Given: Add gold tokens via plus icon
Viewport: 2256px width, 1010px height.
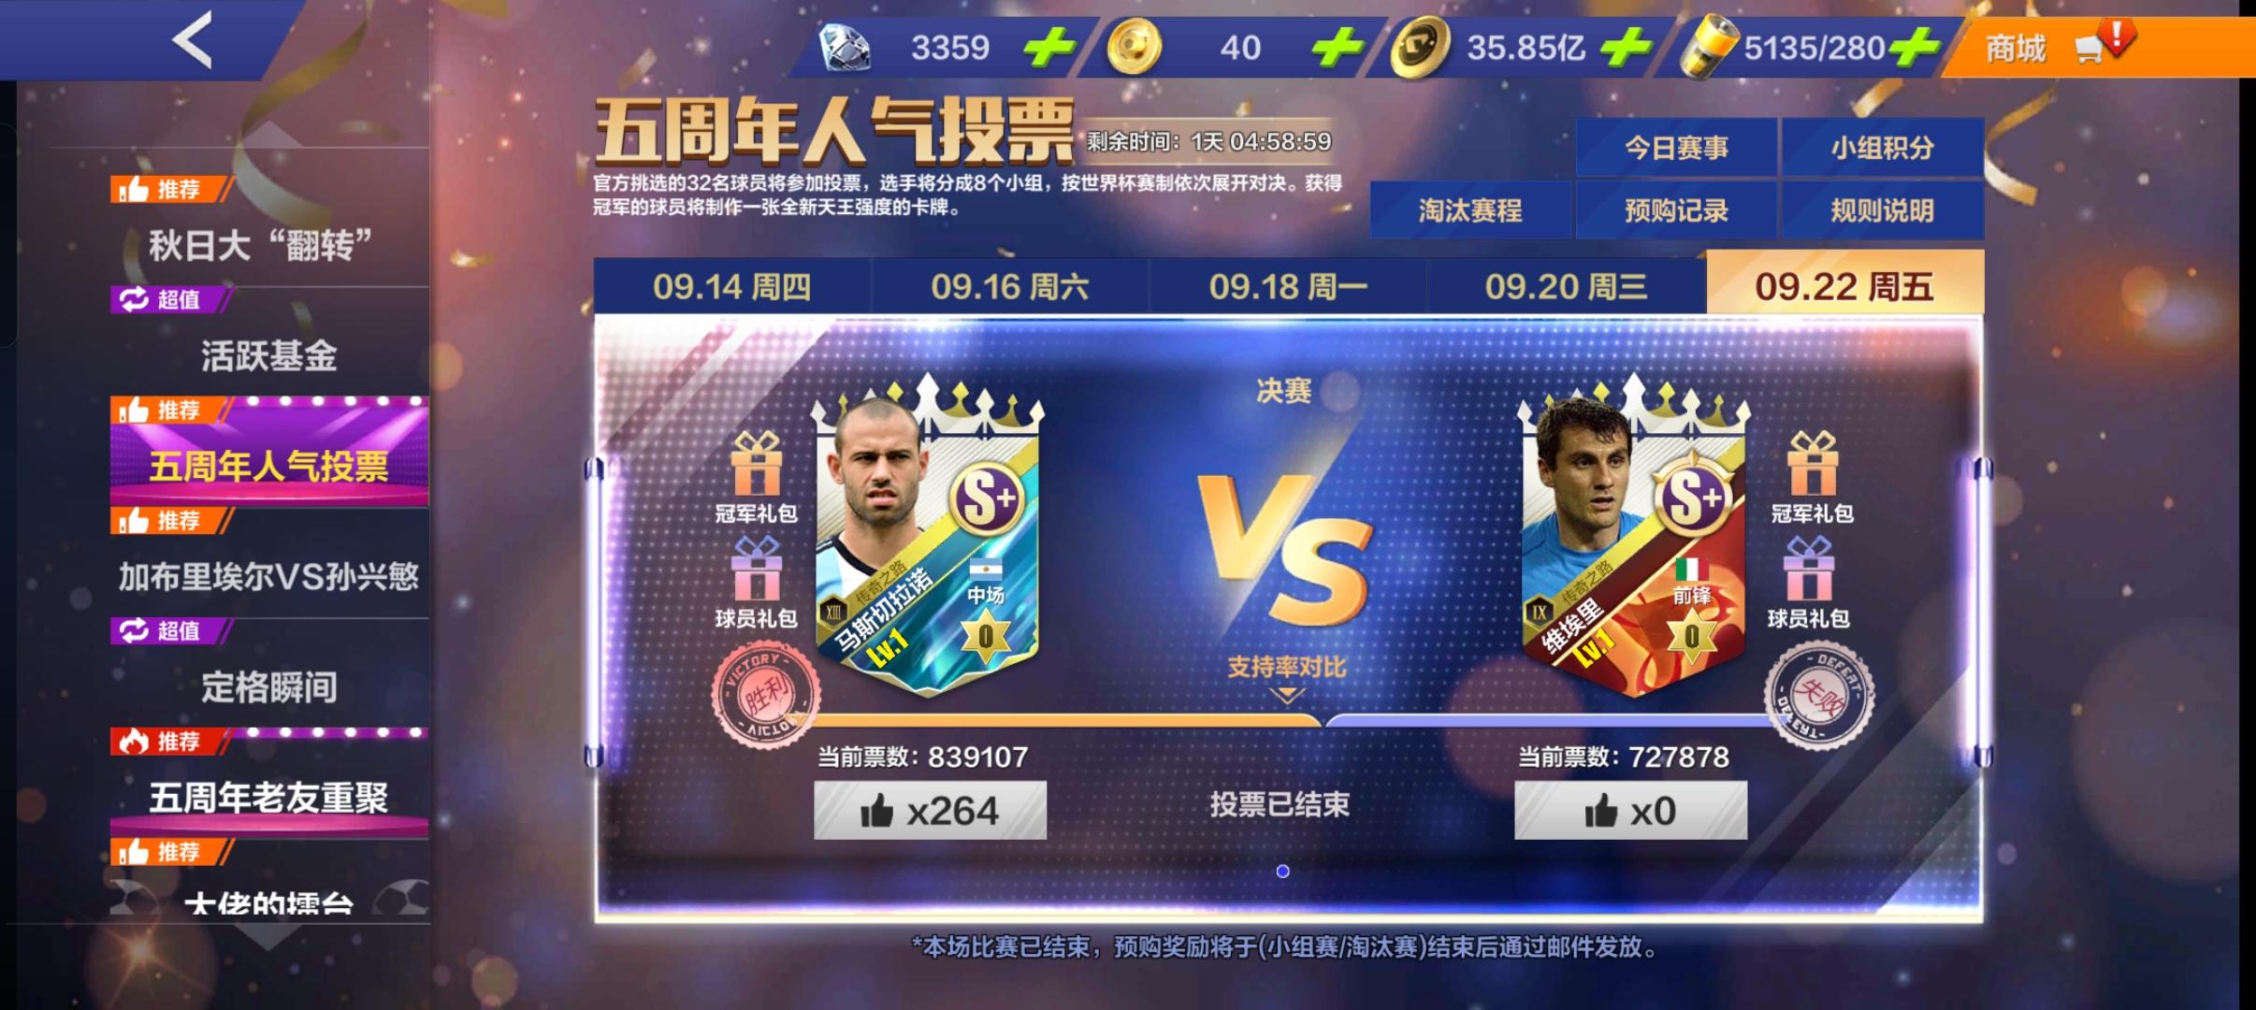Looking at the screenshot, I should (x=1338, y=47).
